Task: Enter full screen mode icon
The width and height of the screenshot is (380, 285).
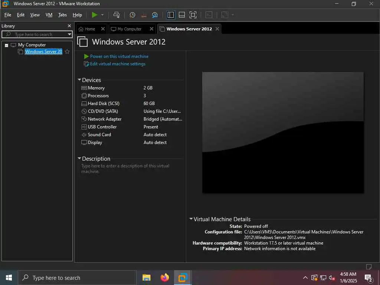Action: point(193,15)
